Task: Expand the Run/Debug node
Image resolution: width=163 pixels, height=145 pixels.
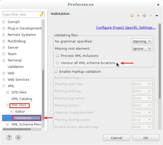Action: click(4, 41)
